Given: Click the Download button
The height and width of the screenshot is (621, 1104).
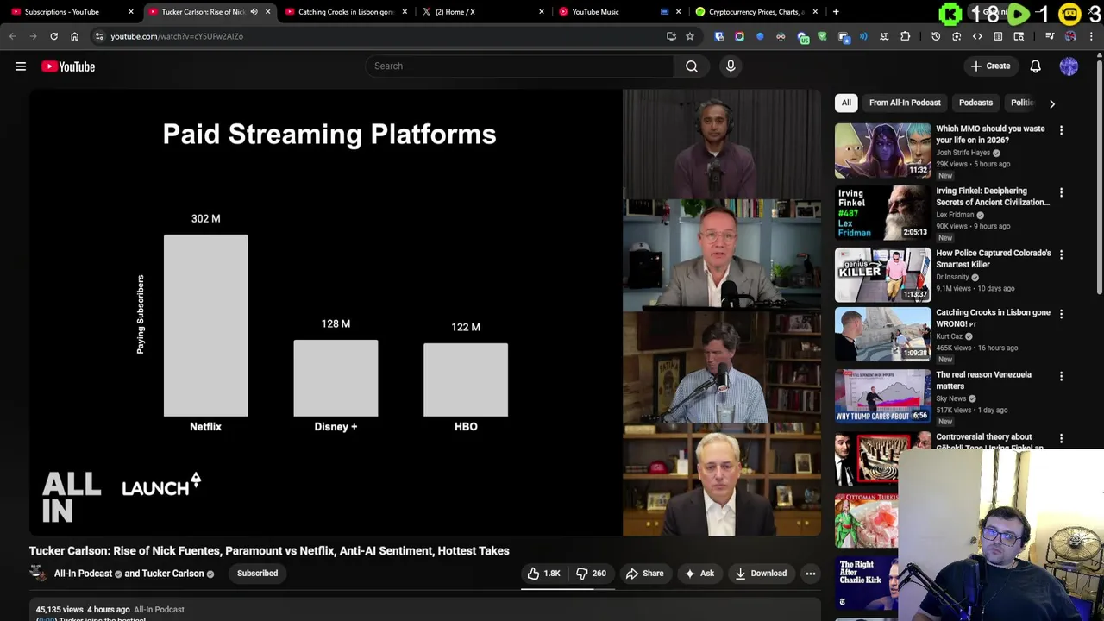Looking at the screenshot, I should coord(761,574).
